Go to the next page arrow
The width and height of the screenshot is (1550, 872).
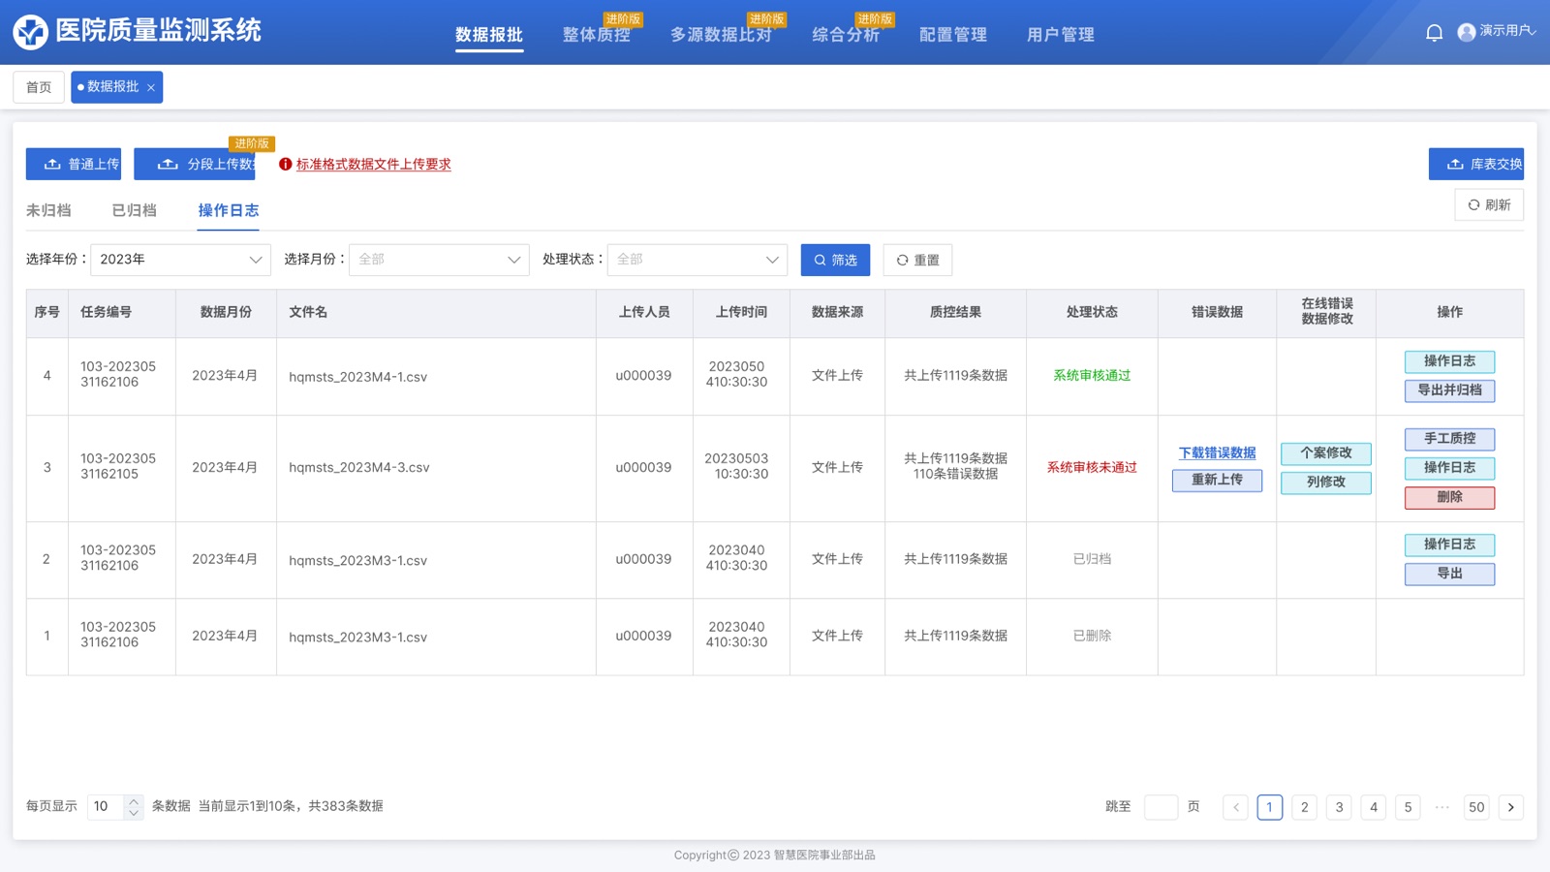1510,807
